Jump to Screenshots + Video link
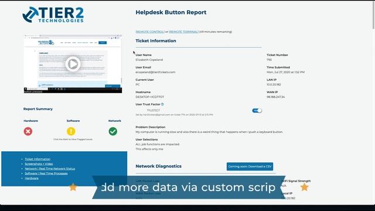The width and height of the screenshot is (375, 211). [x=39, y=164]
